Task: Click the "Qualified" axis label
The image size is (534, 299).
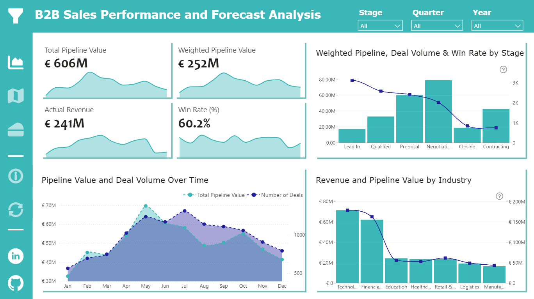Action: click(381, 147)
